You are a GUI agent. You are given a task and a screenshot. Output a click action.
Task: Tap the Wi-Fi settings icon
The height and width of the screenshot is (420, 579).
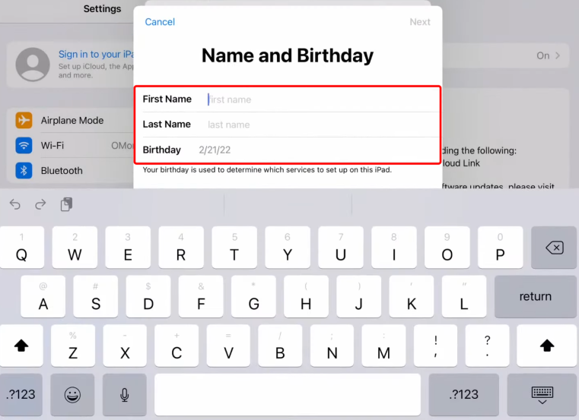24,145
